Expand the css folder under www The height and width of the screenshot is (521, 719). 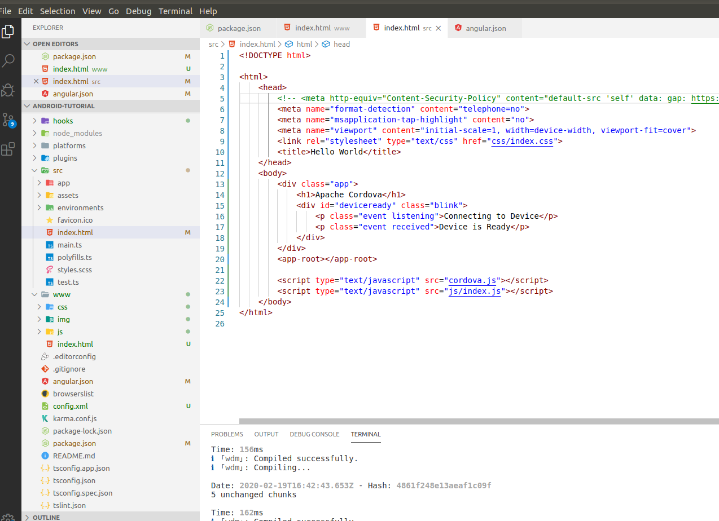coord(39,307)
